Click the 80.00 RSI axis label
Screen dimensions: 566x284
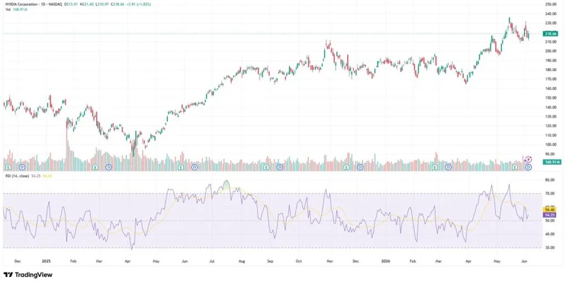[x=550, y=180]
